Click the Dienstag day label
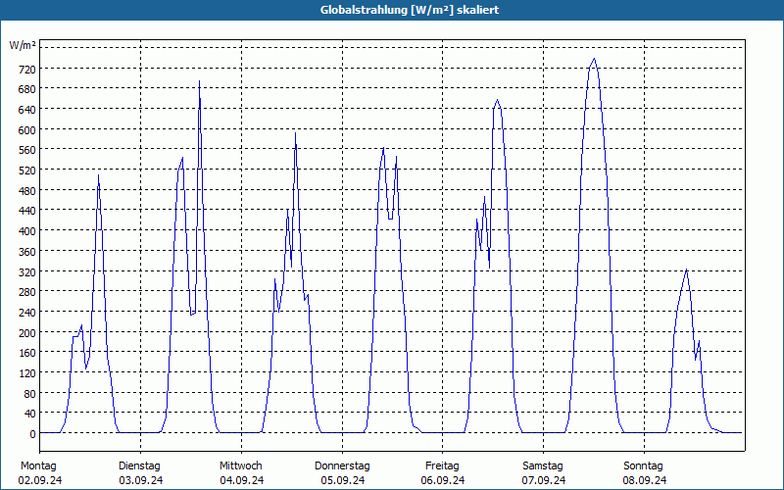The width and height of the screenshot is (784, 490). pos(139,465)
